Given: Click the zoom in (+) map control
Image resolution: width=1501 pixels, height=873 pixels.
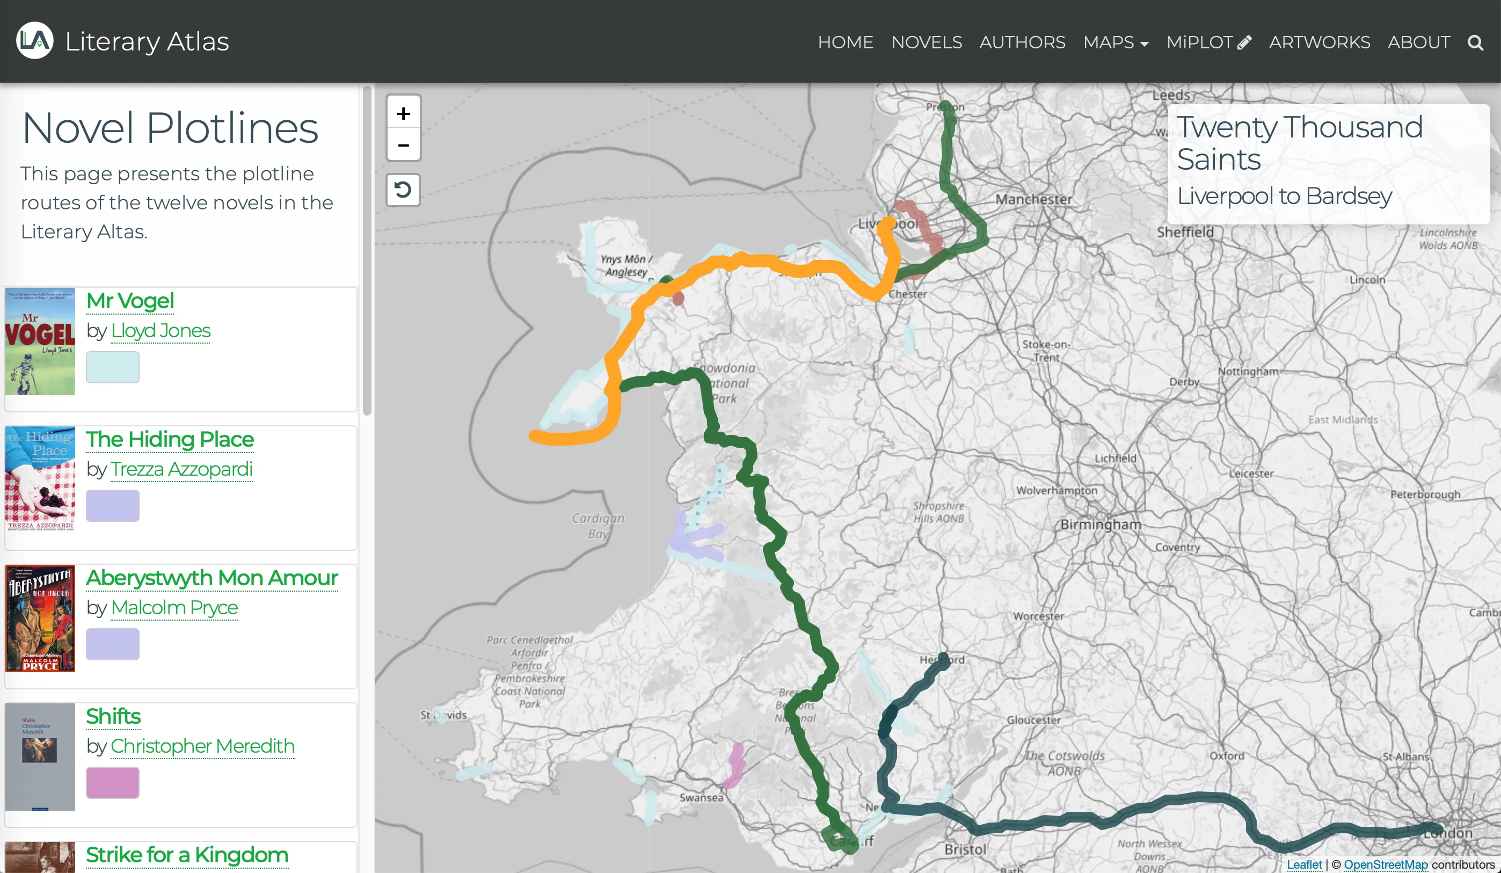Looking at the screenshot, I should pyautogui.click(x=403, y=112).
